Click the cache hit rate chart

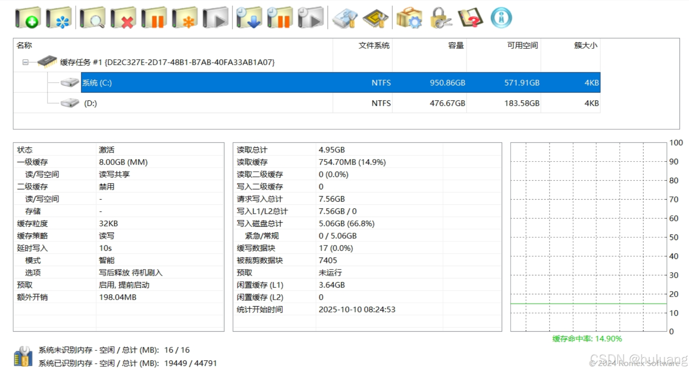click(588, 237)
